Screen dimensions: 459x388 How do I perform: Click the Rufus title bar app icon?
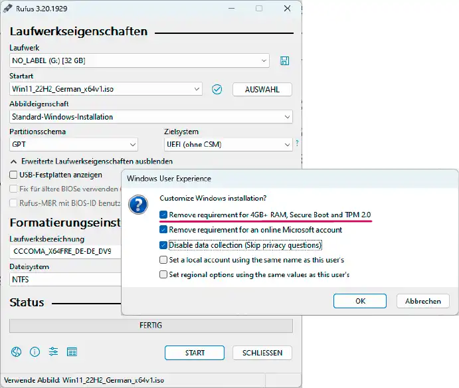pos(8,9)
